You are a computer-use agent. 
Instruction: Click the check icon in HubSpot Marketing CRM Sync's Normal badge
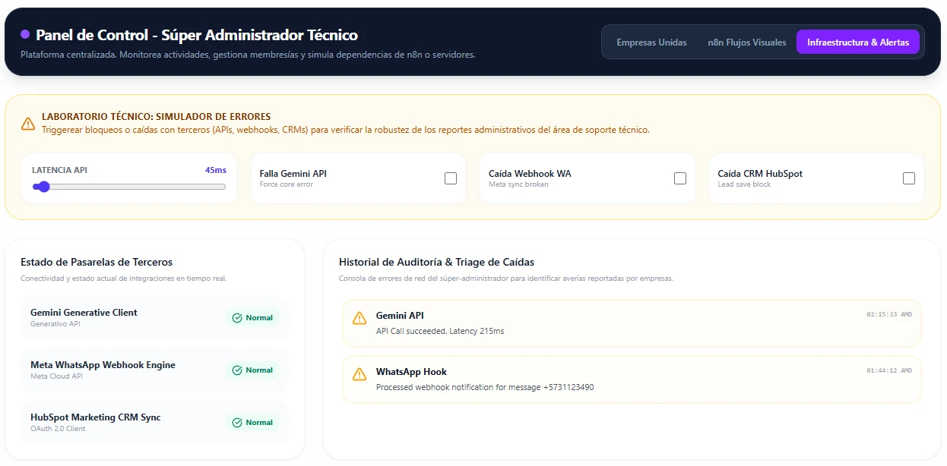(x=237, y=423)
